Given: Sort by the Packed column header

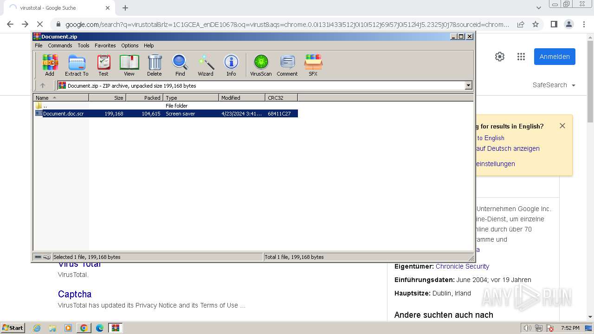Looking at the screenshot, I should [144, 97].
